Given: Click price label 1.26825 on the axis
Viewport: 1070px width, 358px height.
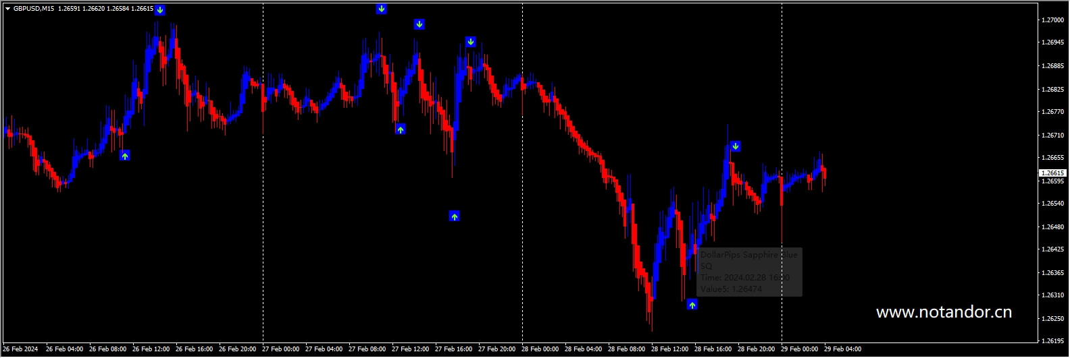Looking at the screenshot, I should [x=1052, y=90].
